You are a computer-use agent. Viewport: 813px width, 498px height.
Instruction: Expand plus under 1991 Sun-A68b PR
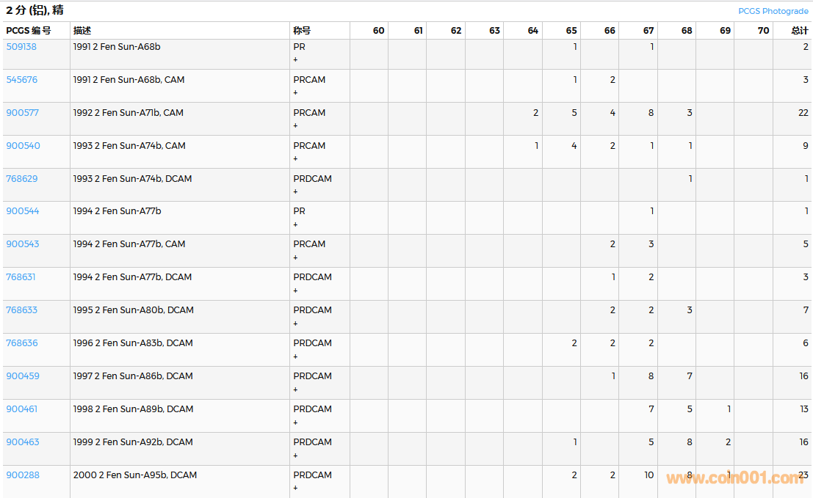pyautogui.click(x=296, y=60)
